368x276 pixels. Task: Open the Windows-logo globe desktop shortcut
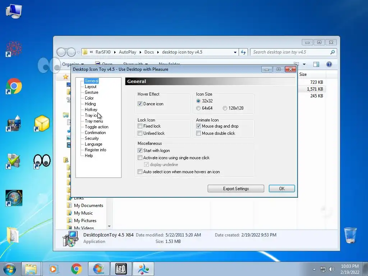pyautogui.click(x=14, y=198)
